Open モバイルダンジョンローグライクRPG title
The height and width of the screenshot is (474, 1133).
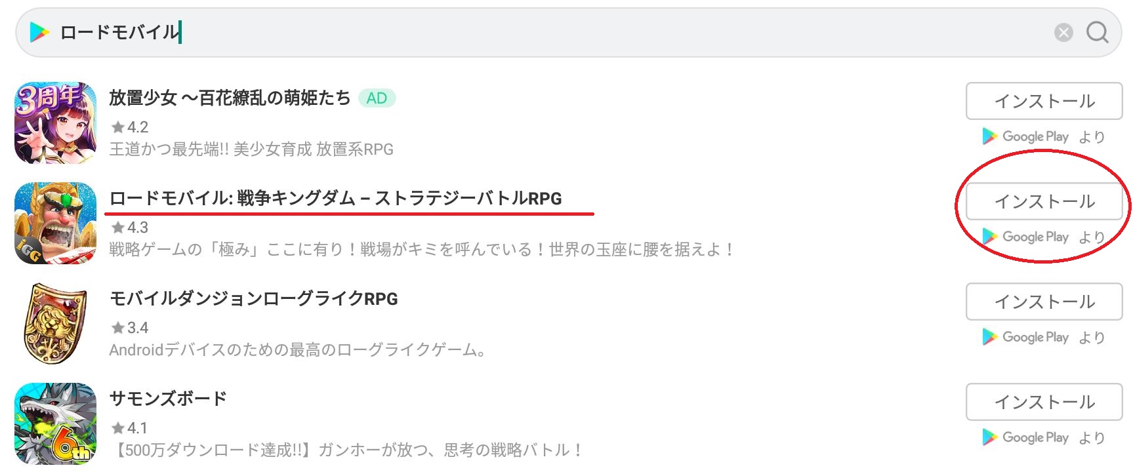(253, 298)
